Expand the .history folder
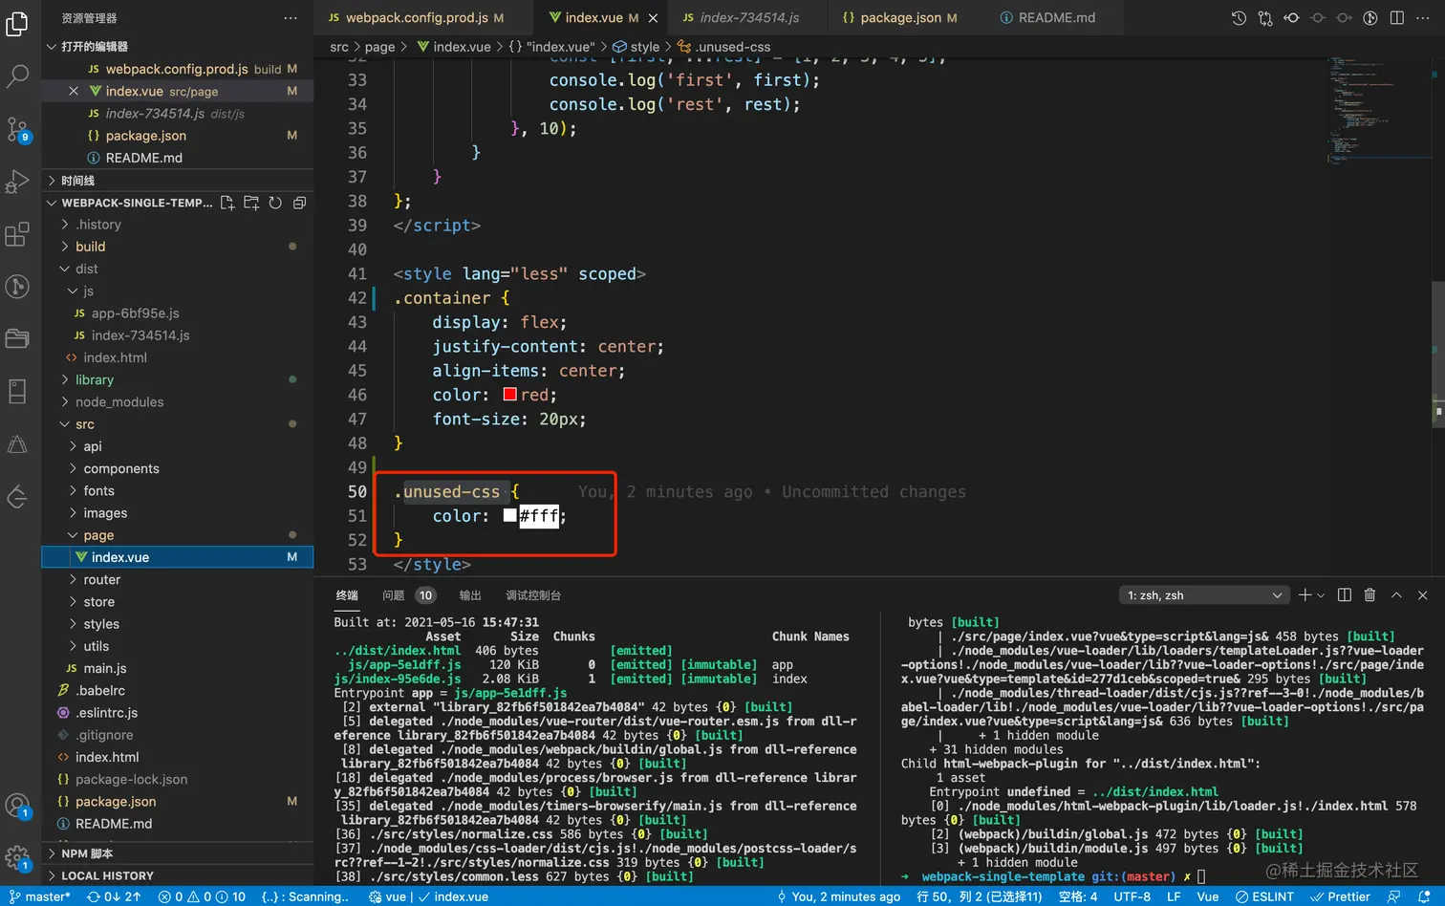 pos(98,225)
